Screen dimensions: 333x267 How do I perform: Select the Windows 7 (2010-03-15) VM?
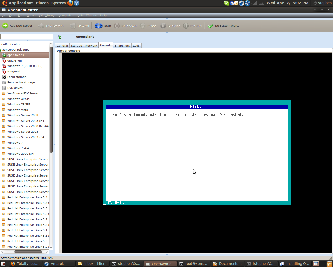click(24, 66)
